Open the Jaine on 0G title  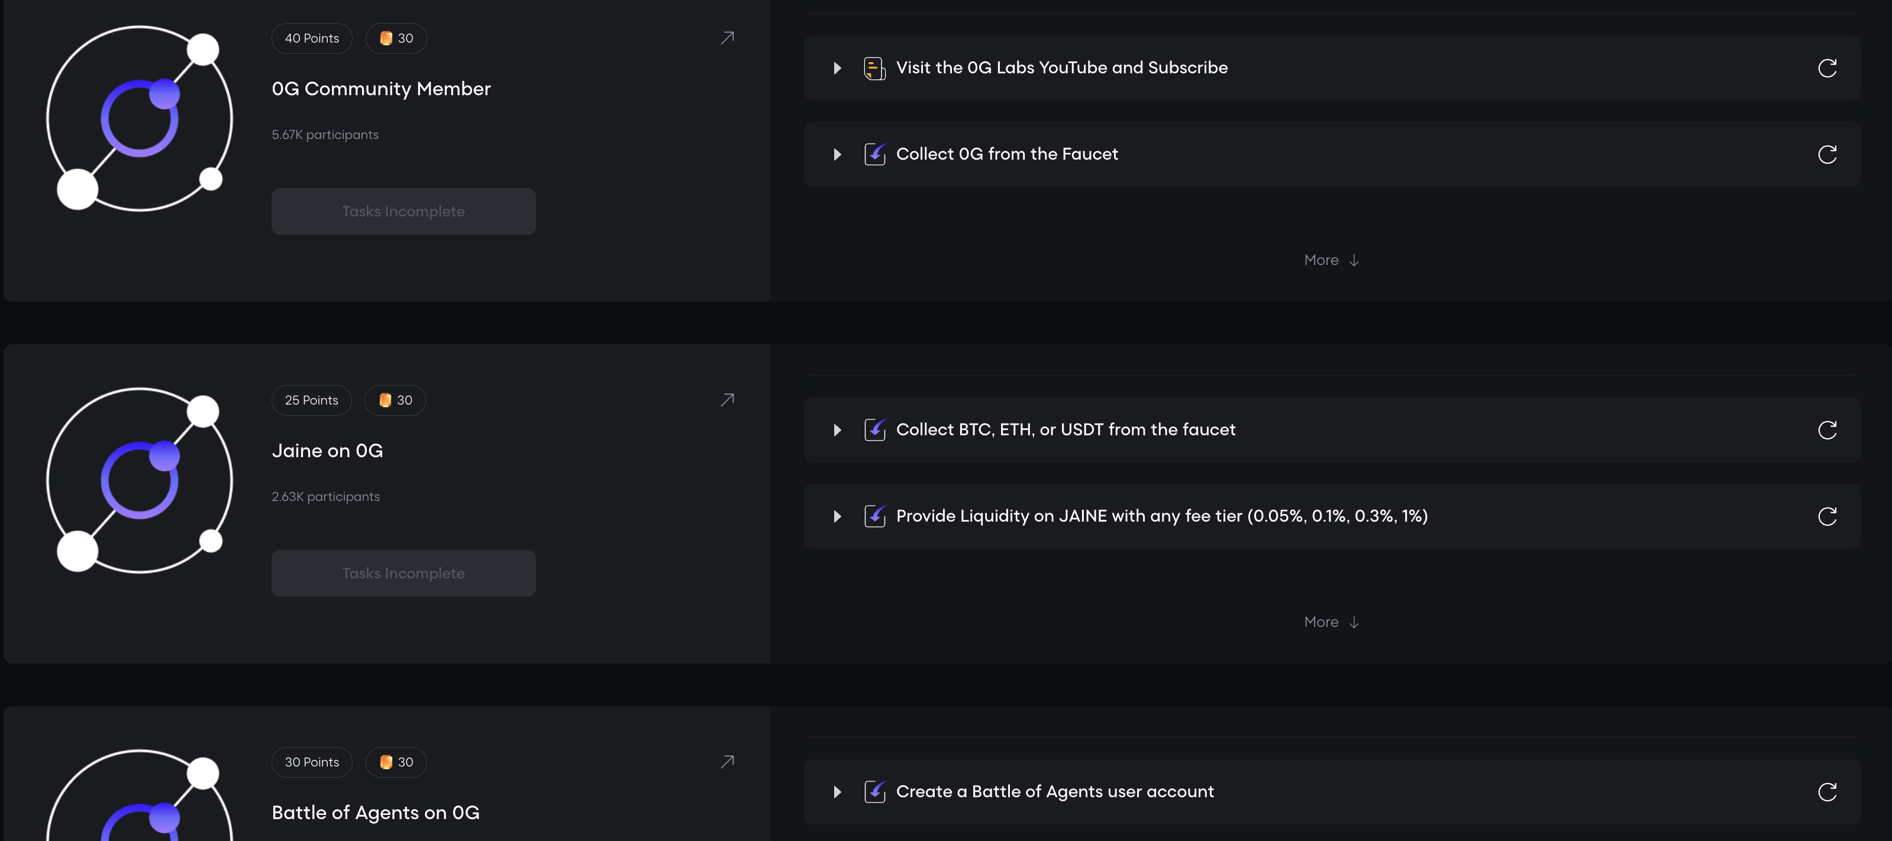pos(328,450)
